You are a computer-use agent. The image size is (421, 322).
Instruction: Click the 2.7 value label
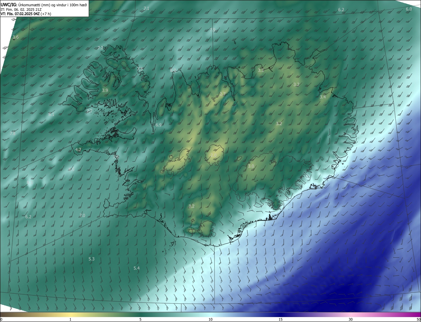click(x=223, y=94)
